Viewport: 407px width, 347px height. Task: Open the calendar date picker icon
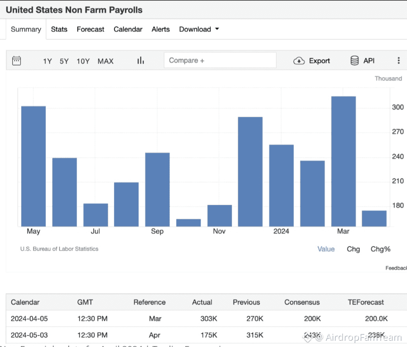coord(17,61)
